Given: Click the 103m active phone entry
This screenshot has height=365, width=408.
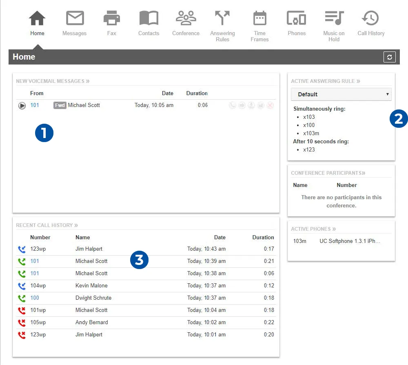Looking at the screenshot, I should tap(300, 241).
